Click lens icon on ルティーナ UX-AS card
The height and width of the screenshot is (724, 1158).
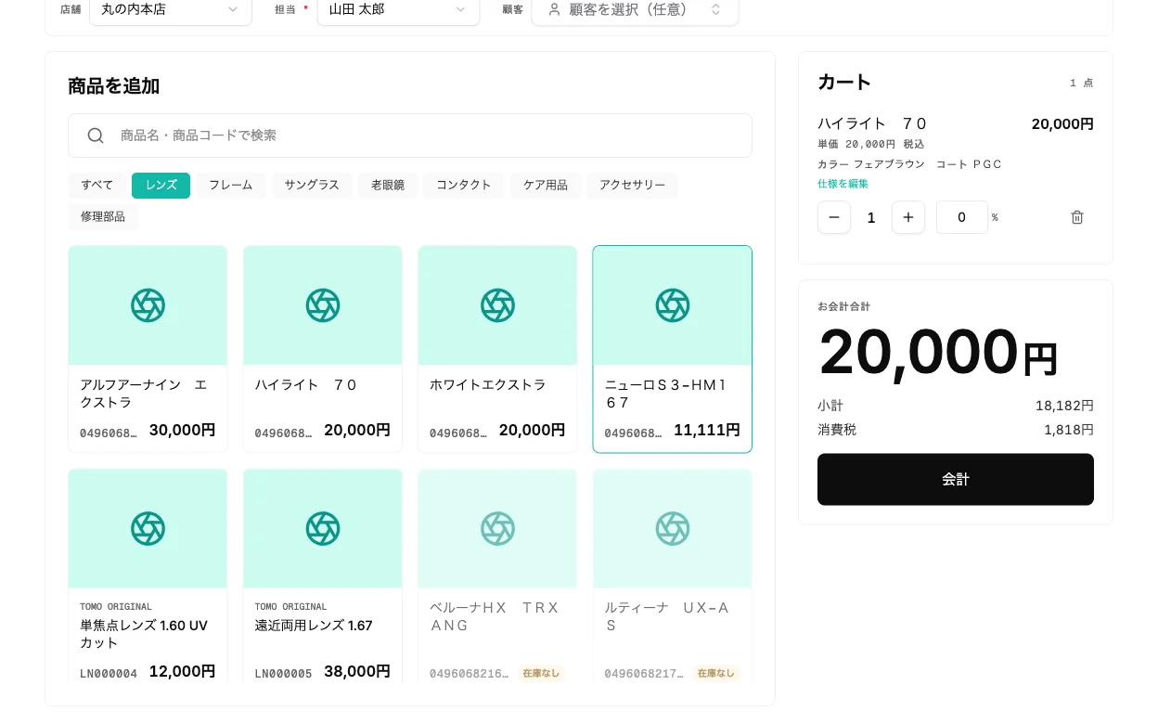tap(673, 528)
